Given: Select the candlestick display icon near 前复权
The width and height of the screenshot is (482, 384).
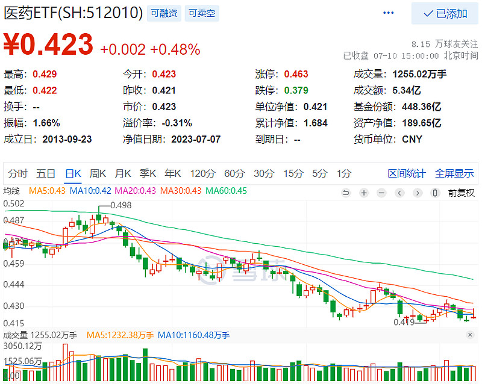Looking at the screenshot, I should (434, 193).
